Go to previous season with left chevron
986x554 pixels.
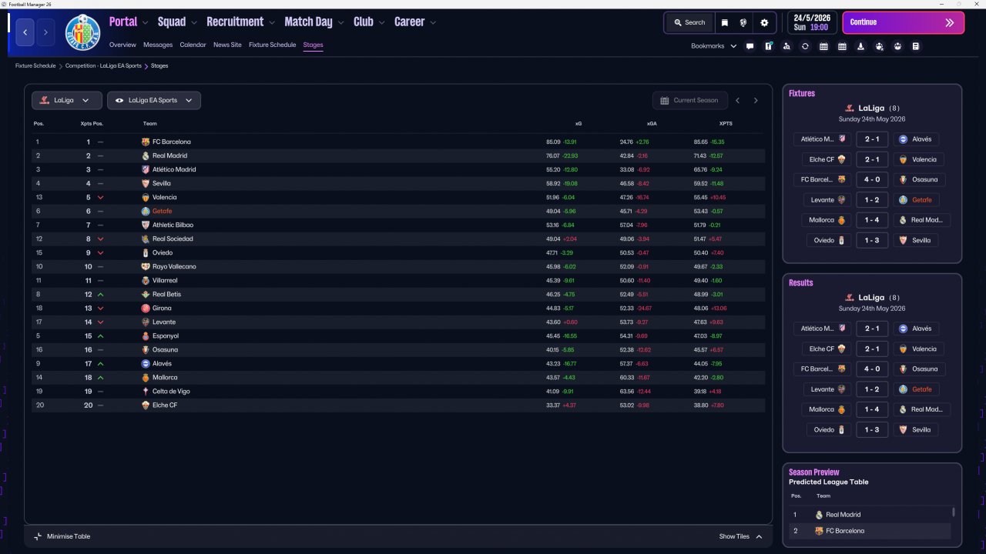[x=737, y=101]
